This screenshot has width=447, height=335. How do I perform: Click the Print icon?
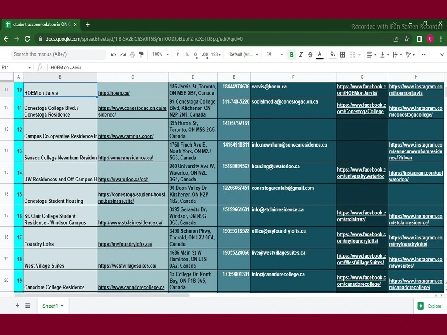point(132,54)
